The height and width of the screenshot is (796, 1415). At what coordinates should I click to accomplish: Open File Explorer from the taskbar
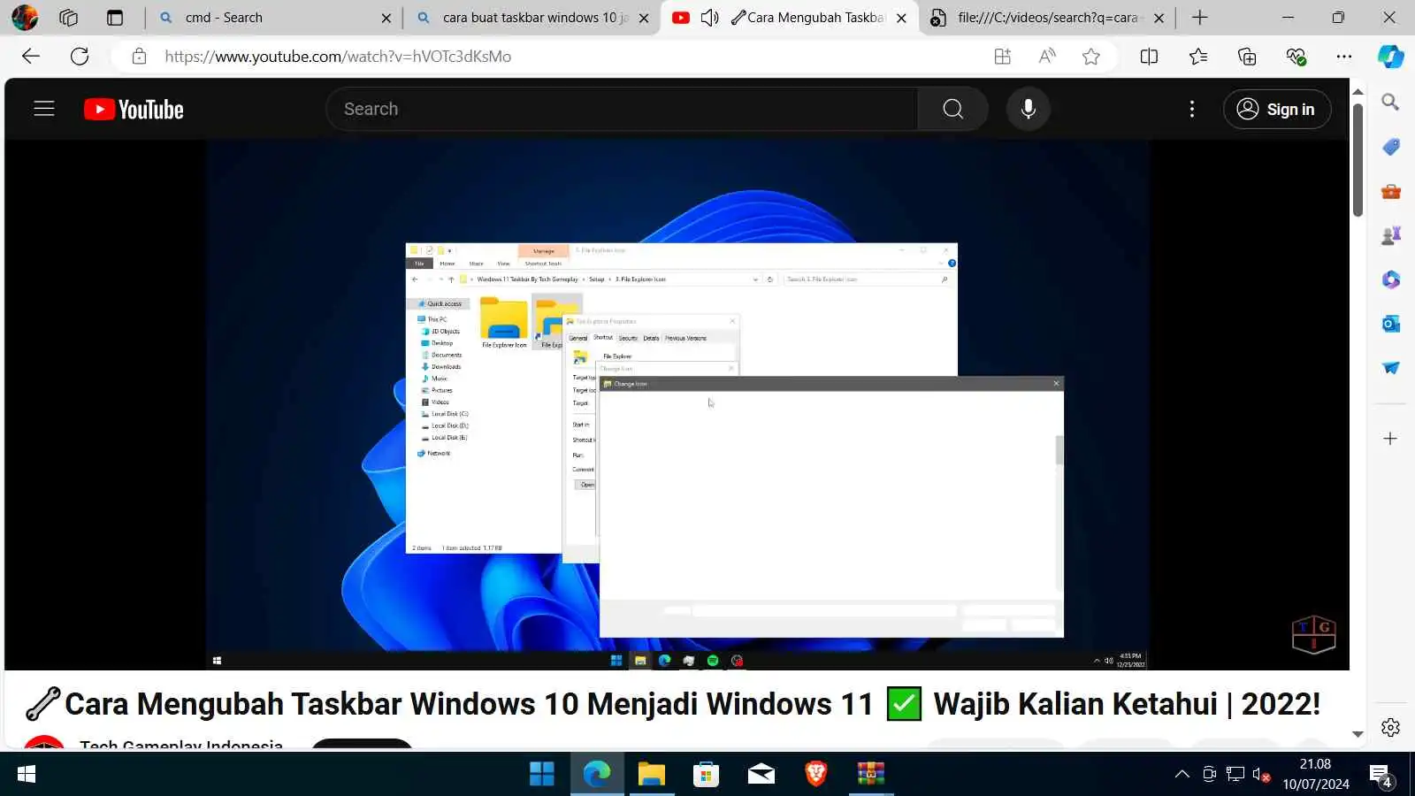(652, 775)
